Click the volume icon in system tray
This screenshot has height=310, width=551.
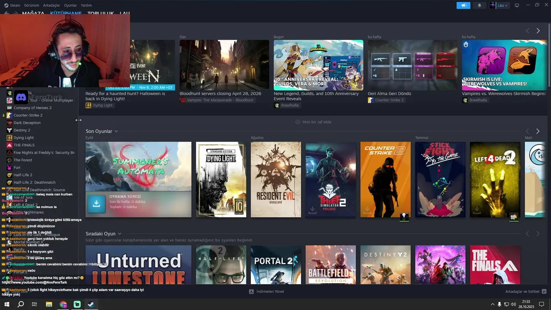tap(513, 304)
